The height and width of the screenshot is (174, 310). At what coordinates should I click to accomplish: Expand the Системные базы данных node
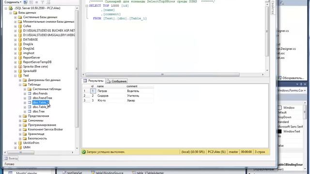(15, 17)
